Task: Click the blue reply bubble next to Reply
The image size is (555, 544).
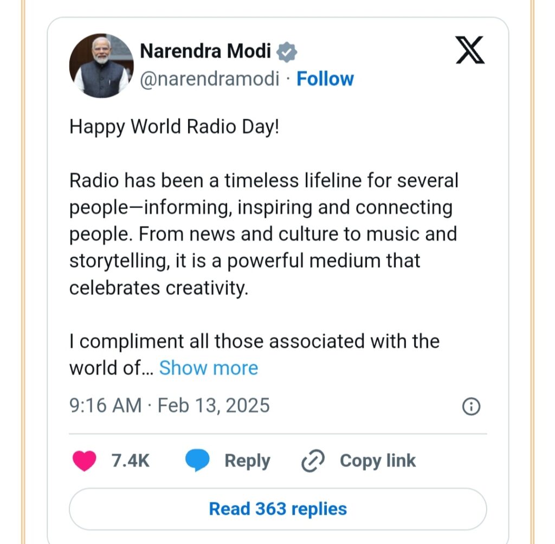Action: pos(197,460)
